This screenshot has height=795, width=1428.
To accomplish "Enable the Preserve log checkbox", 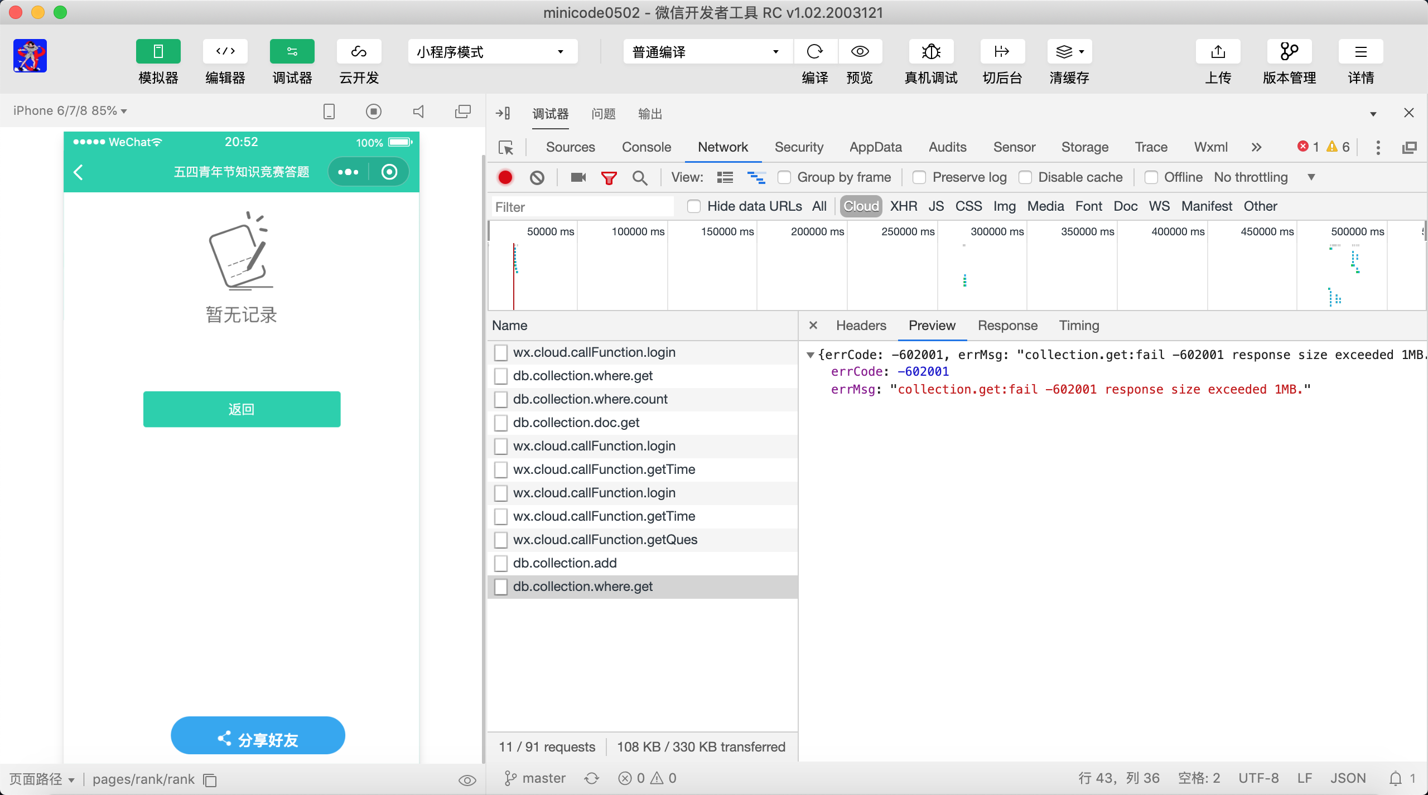I will (x=919, y=178).
